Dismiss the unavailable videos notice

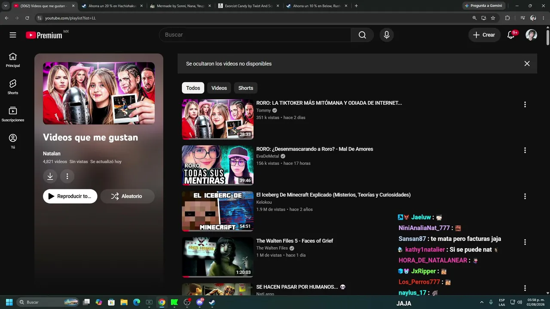pyautogui.click(x=527, y=64)
